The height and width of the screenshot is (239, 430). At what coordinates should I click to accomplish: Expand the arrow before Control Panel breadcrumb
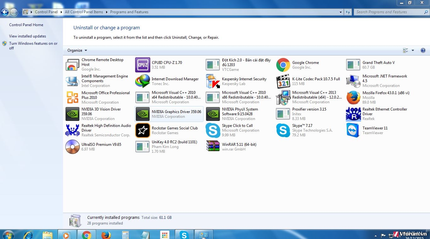[32, 12]
